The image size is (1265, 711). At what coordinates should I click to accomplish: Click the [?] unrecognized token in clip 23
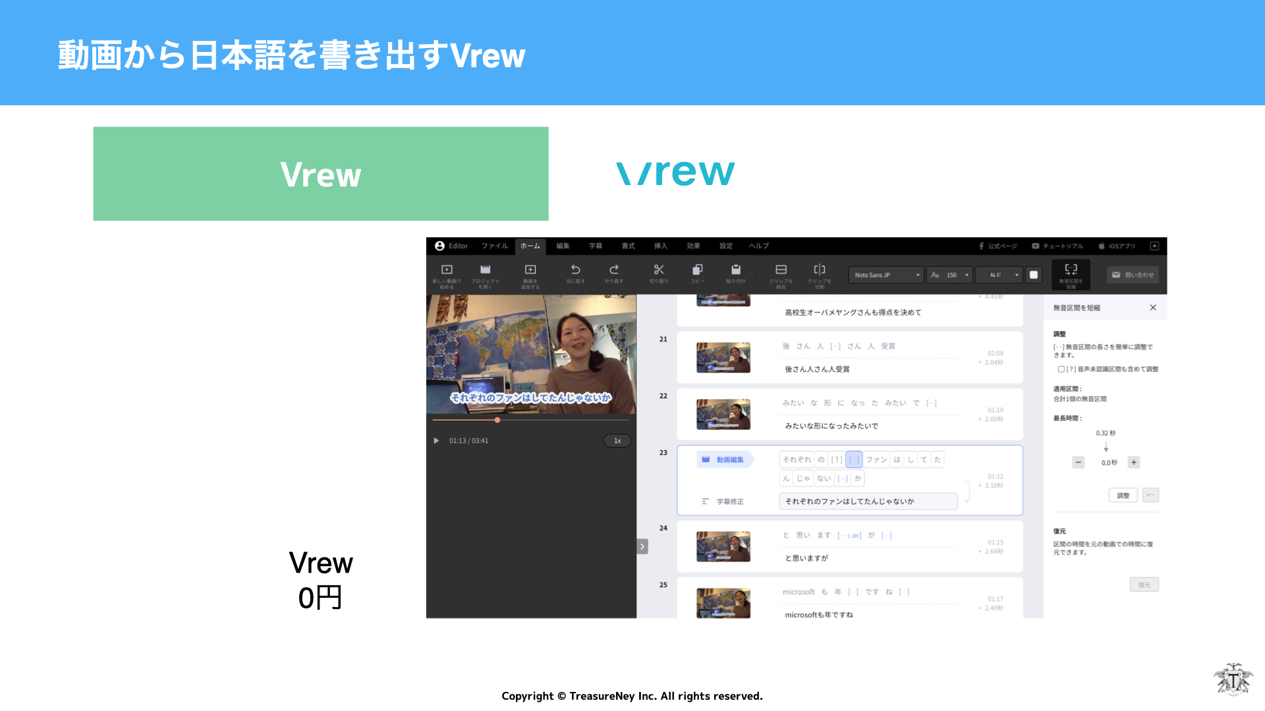(837, 460)
